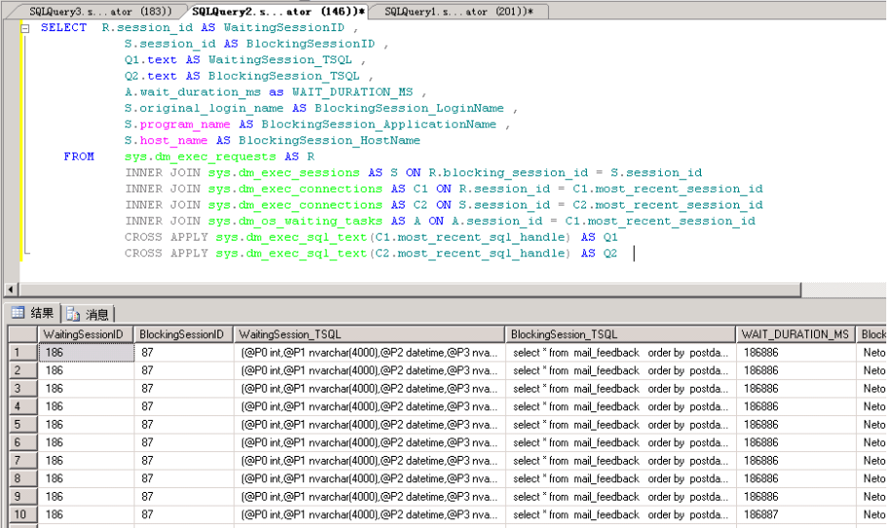Select the WAIT_DURATION_MS column header
This screenshot has height=528, width=895.
point(796,335)
